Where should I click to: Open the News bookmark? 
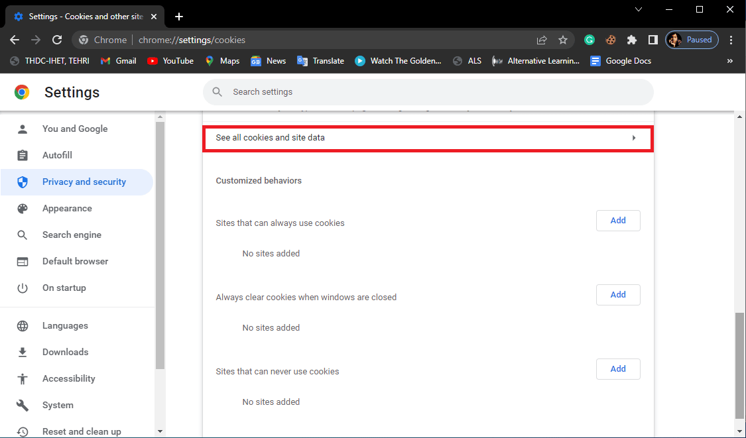269,61
